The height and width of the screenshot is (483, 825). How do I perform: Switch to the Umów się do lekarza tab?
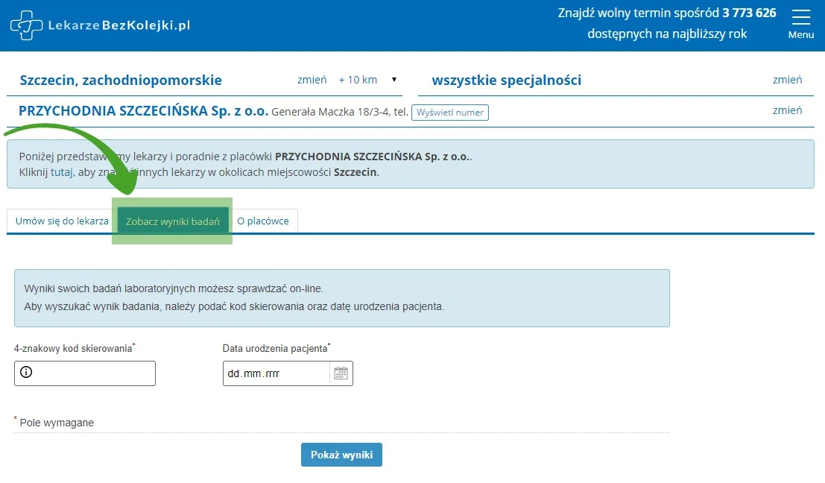click(60, 221)
